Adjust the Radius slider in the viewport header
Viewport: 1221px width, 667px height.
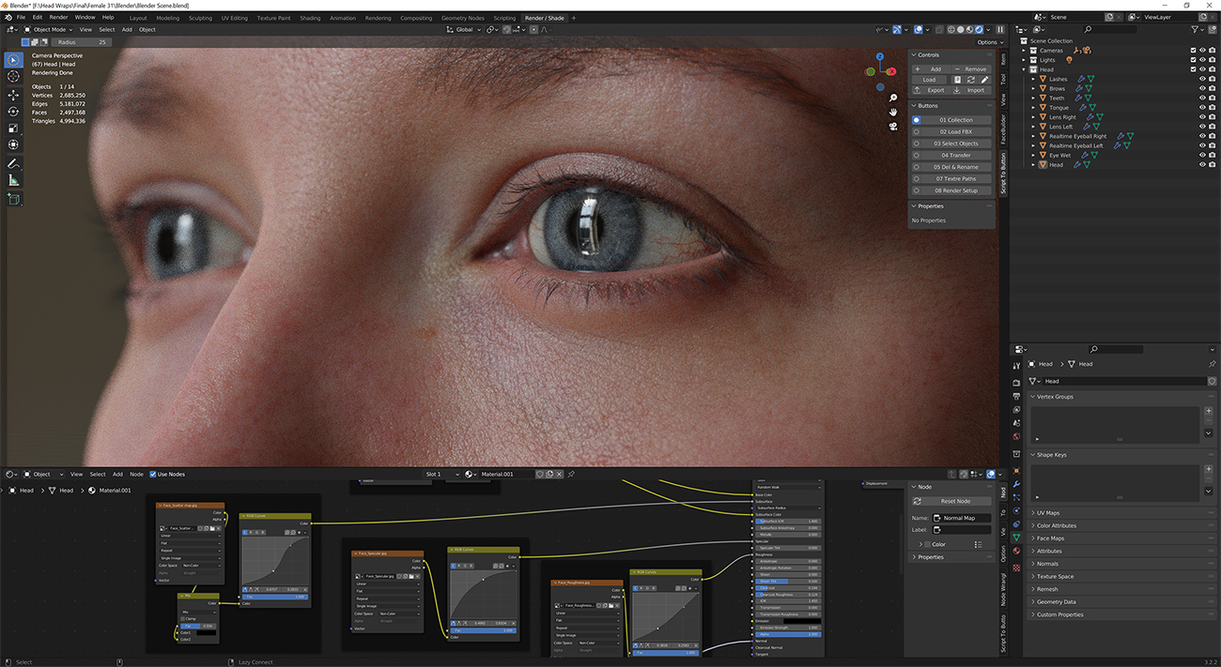pyautogui.click(x=82, y=42)
